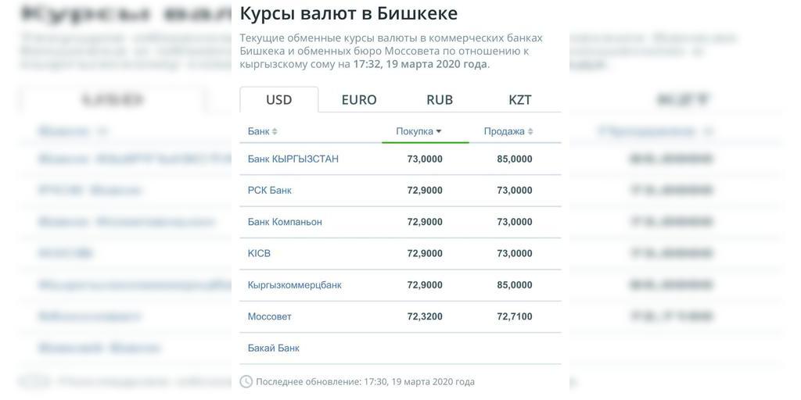Open the Бакай Банк link
Screen dimensions: 801x400
pyautogui.click(x=274, y=348)
